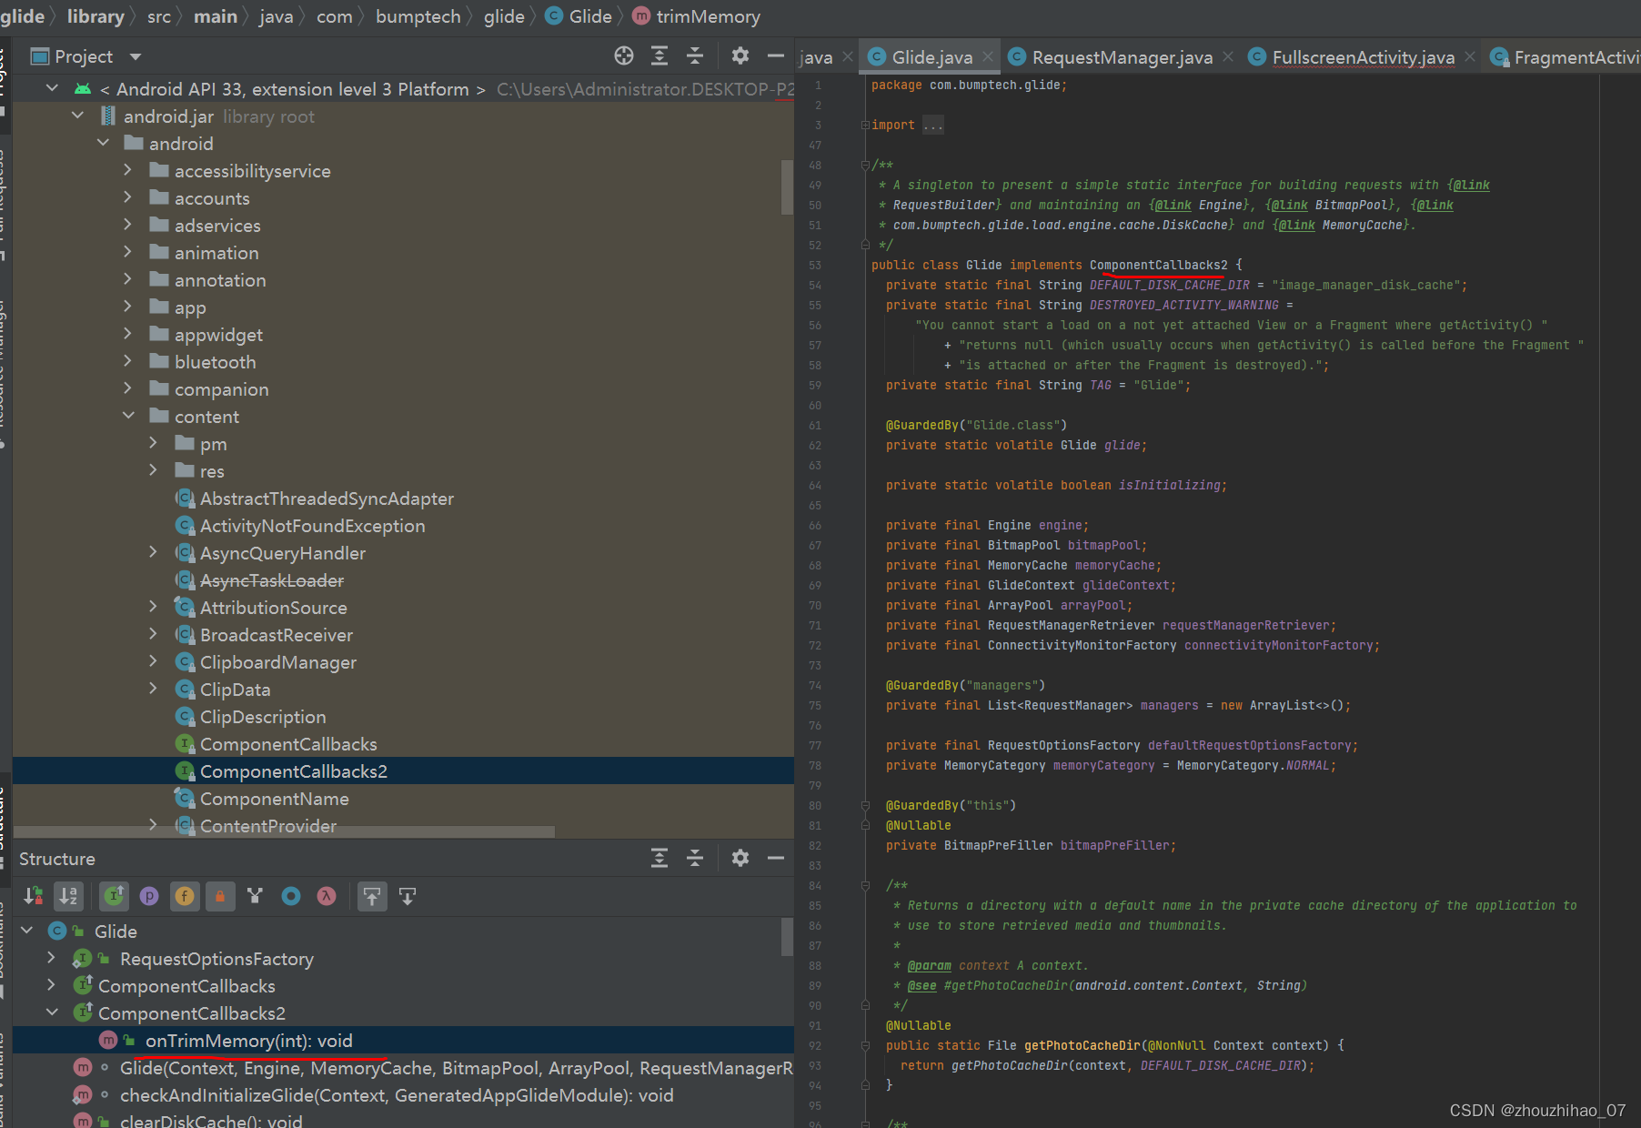Image resolution: width=1641 pixels, height=1128 pixels.
Task: Click the Structure panel vertical scrollbar
Action: coord(787,937)
